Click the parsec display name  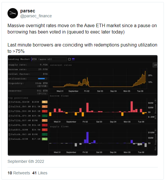[x=28, y=11]
